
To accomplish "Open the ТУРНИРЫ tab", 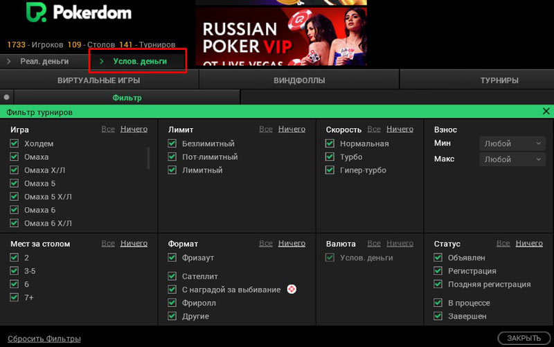I will coord(499,80).
